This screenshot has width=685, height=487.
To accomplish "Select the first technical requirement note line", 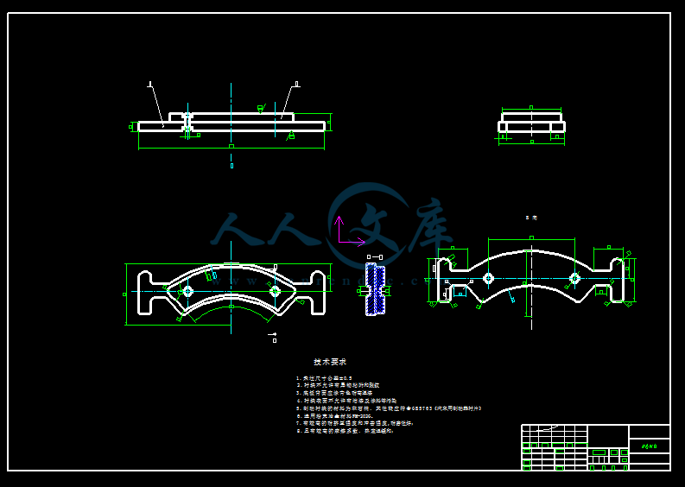I will [x=325, y=378].
